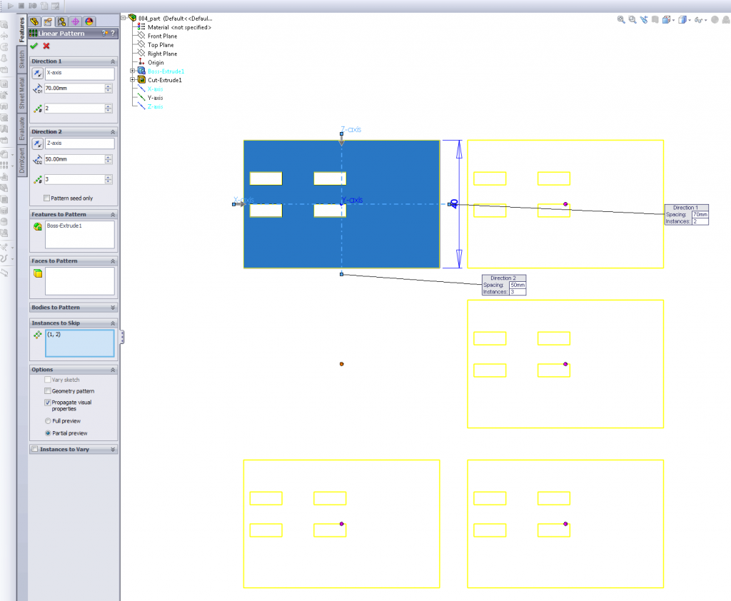Screen dimensions: 731x601
Task: Confirm the Linear Pattern with the green checkmark
Action: [34, 46]
